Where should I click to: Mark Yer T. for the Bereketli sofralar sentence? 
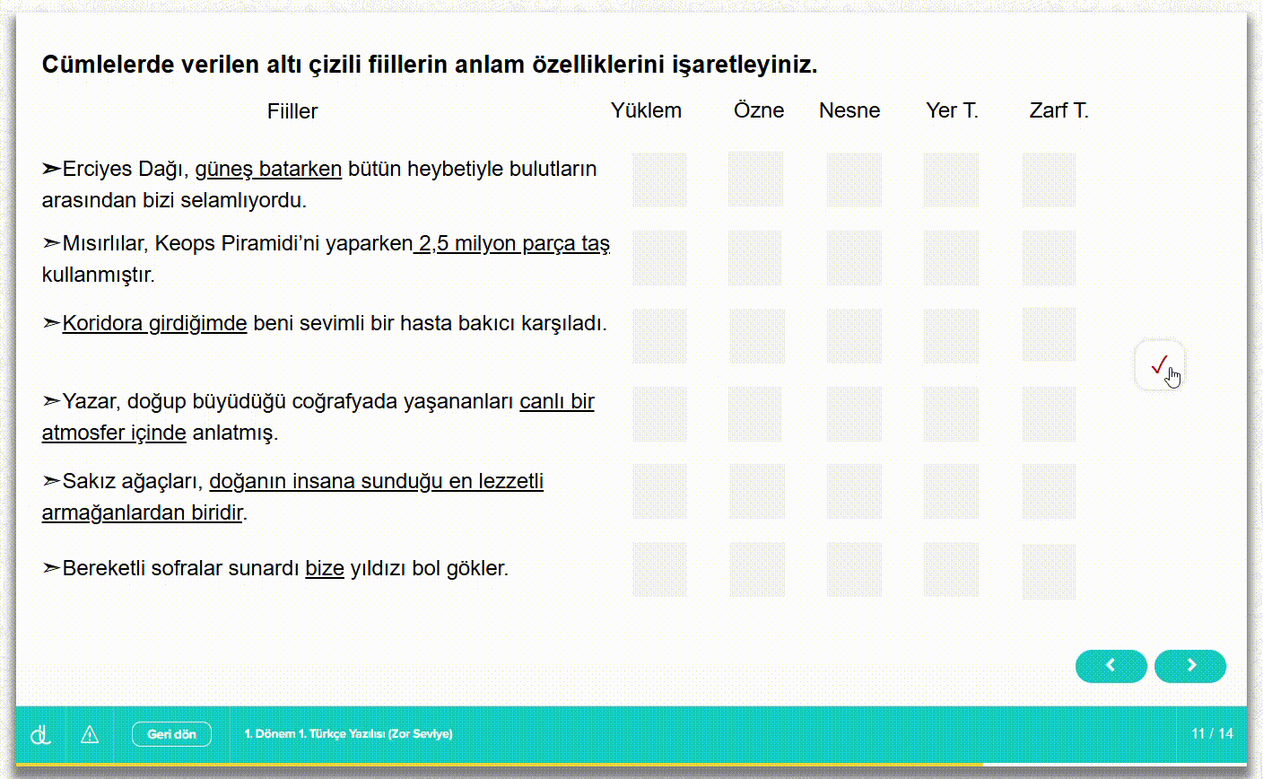point(953,568)
